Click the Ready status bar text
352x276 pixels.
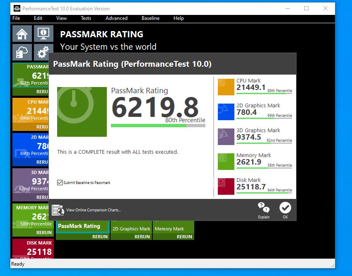pyautogui.click(x=18, y=264)
